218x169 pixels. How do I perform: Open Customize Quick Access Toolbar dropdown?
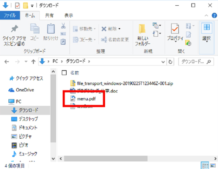(32, 6)
